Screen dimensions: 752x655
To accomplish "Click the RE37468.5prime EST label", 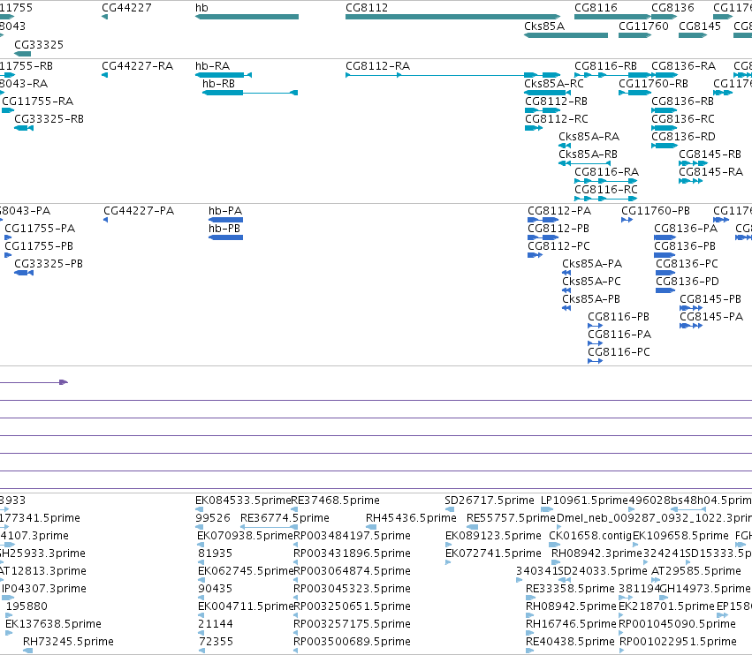I will (x=335, y=501).
